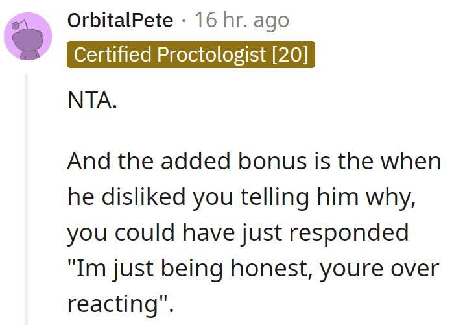
Task: Click the word 'responded' in the comment
Action: pyautogui.click(x=349, y=233)
